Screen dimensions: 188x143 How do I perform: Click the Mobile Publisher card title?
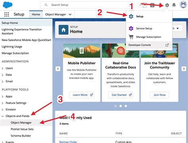(82, 63)
